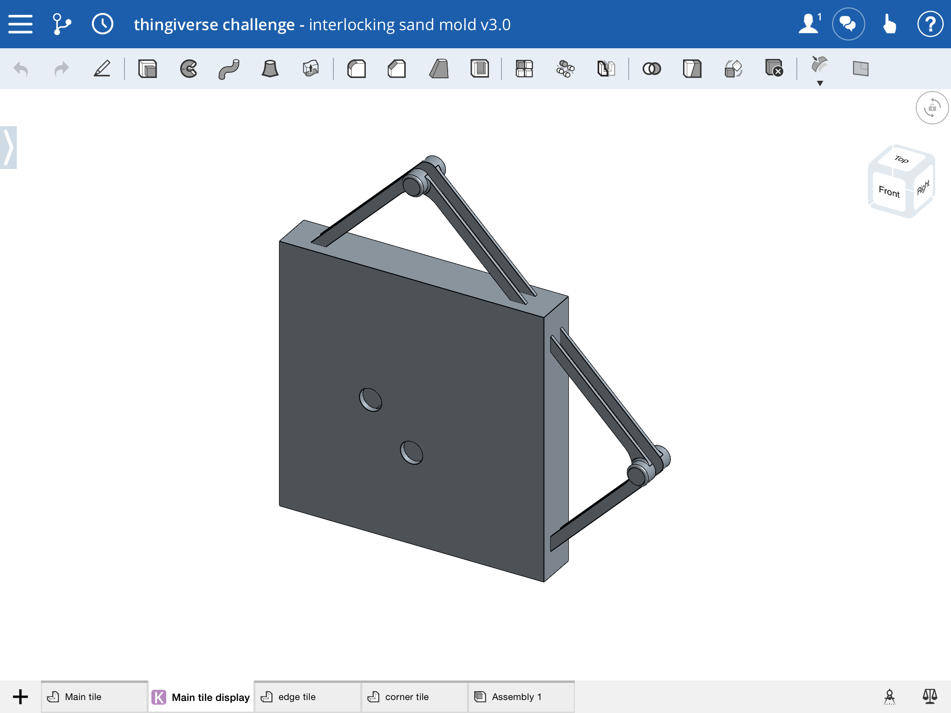Select the Extrude tool

pyautogui.click(x=148, y=69)
